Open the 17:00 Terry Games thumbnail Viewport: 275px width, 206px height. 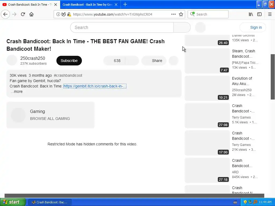point(207,143)
